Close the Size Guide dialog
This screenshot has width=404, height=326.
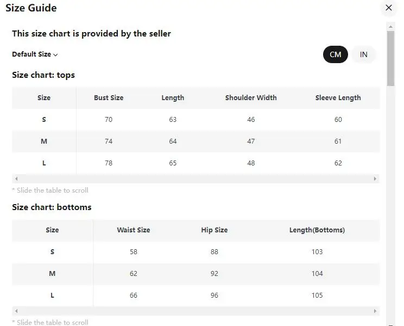388,8
